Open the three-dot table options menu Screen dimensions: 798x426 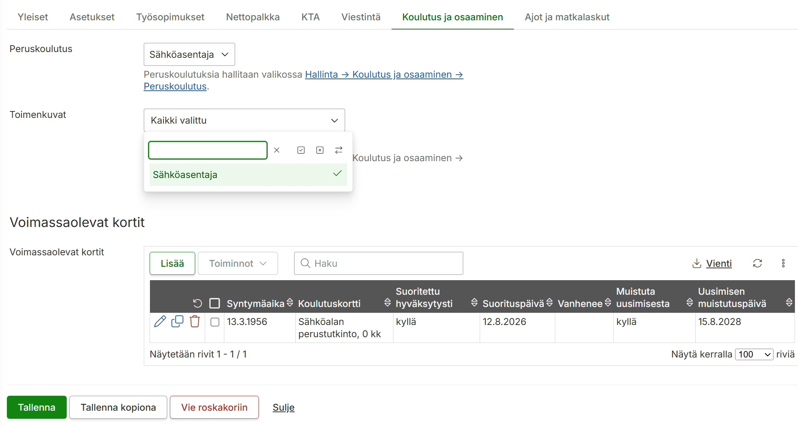(x=783, y=263)
